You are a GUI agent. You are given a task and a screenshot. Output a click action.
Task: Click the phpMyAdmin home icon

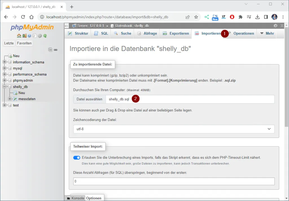click(19, 36)
